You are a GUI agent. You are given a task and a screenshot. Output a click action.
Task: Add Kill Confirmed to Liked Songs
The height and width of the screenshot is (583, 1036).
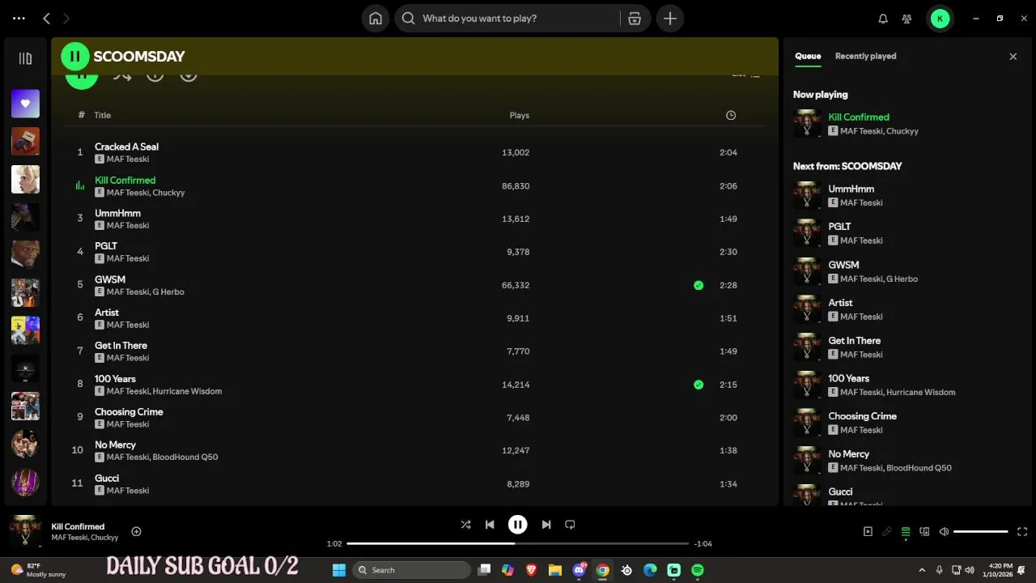click(136, 531)
